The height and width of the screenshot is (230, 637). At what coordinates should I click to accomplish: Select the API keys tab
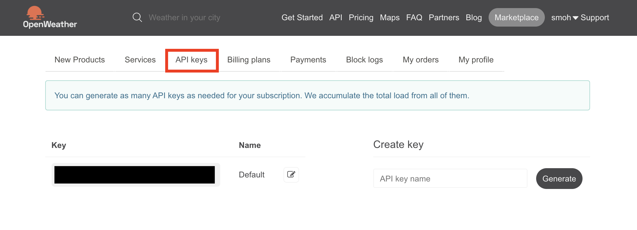click(x=192, y=60)
